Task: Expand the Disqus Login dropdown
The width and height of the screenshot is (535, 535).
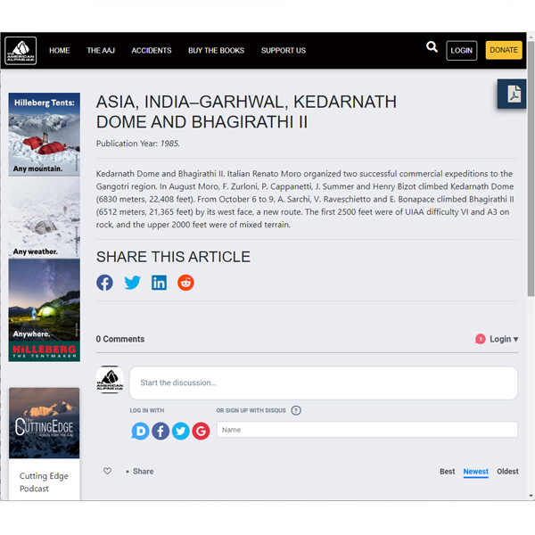Action: tap(502, 339)
